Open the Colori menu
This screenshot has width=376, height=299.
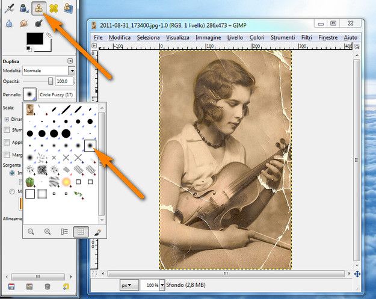(257, 38)
